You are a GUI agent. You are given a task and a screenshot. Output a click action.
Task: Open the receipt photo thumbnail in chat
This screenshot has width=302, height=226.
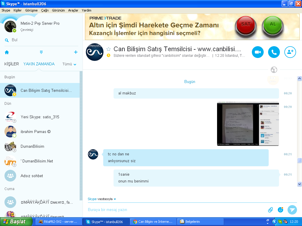coord(248,124)
